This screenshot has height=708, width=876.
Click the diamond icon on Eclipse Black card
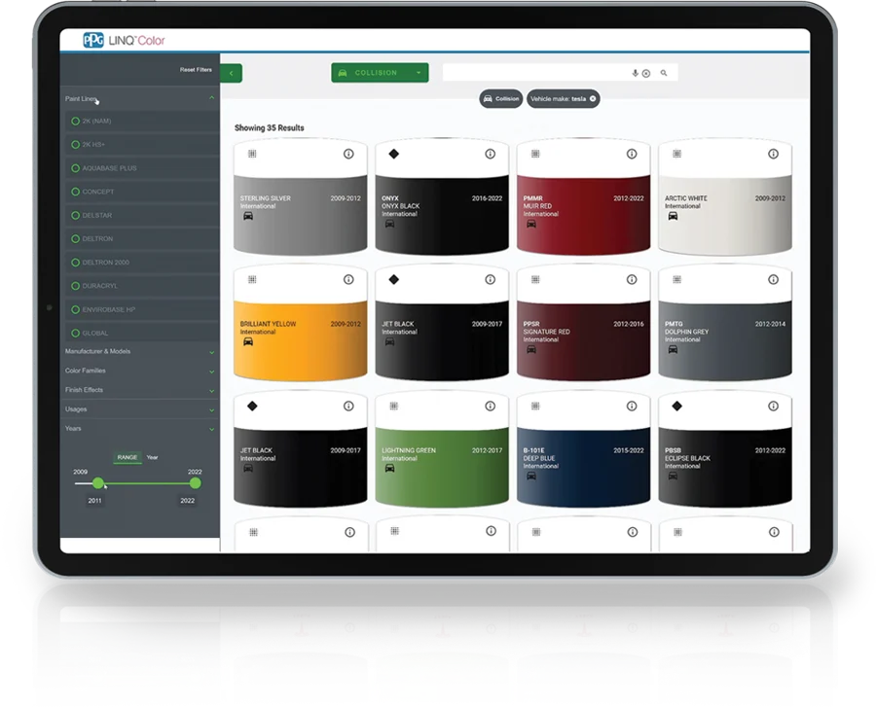point(677,406)
